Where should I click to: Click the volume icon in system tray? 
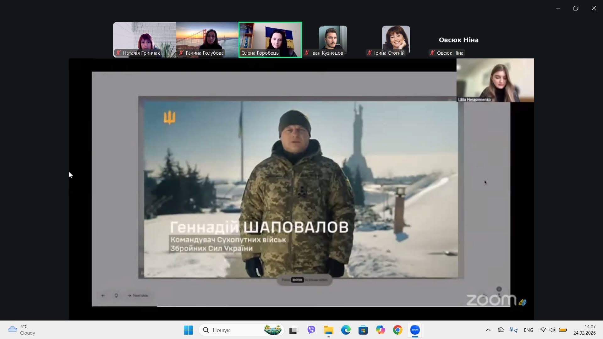pos(552,330)
